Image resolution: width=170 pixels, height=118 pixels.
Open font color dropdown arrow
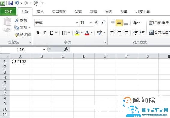(x=91, y=33)
